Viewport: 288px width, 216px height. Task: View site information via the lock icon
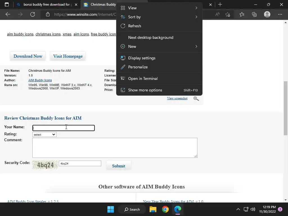point(48,14)
